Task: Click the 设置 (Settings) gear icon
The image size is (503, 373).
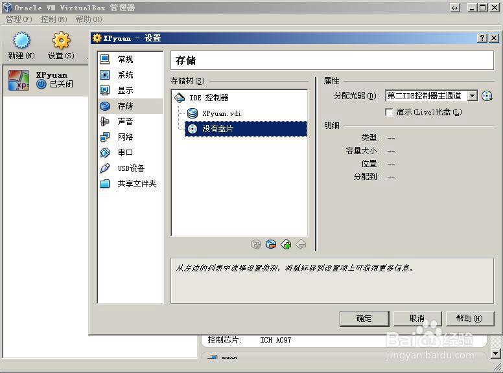Action: pos(61,41)
